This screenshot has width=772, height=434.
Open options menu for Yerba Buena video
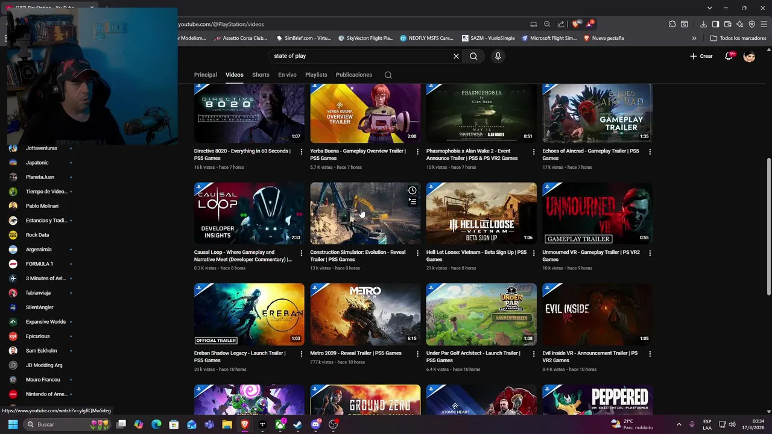pyautogui.click(x=417, y=152)
